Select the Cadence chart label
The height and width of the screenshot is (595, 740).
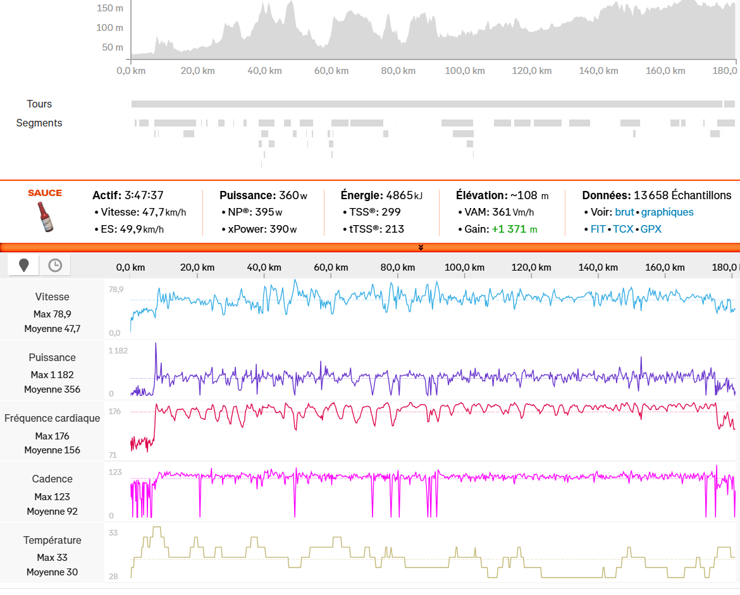(52, 479)
